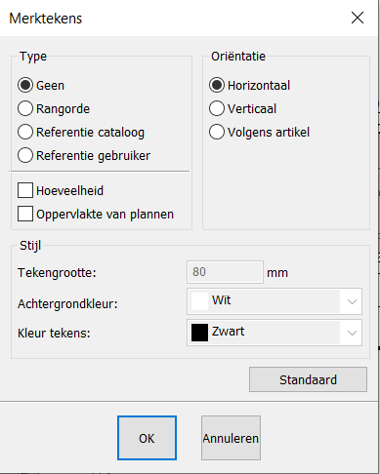Click the Standaard button
The height and width of the screenshot is (474, 380).
coord(308,379)
